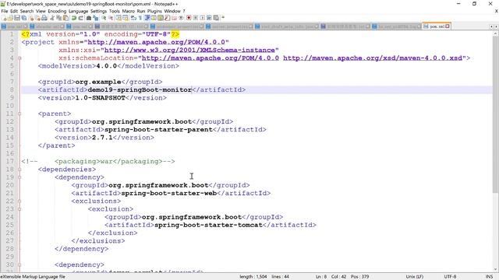Follow the XMLSchema-instance URL link
The image size is (499, 280).
[189, 50]
